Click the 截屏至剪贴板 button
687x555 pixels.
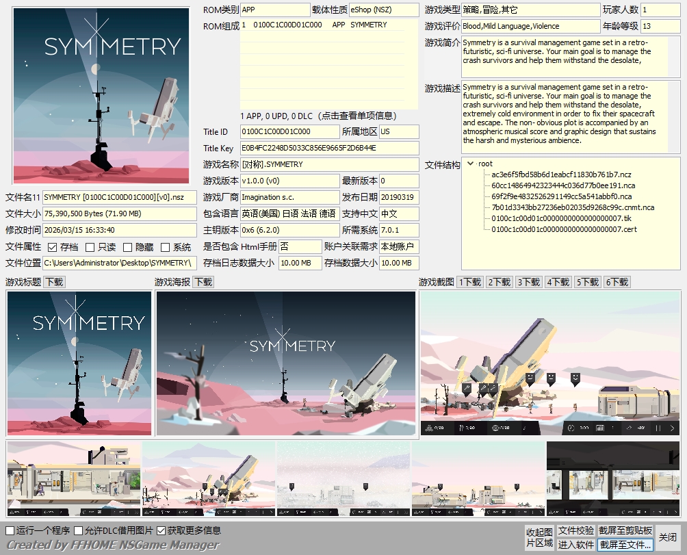pyautogui.click(x=625, y=531)
